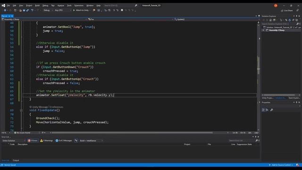
Task: Open the Edit menu
Action: (x=15, y=6)
